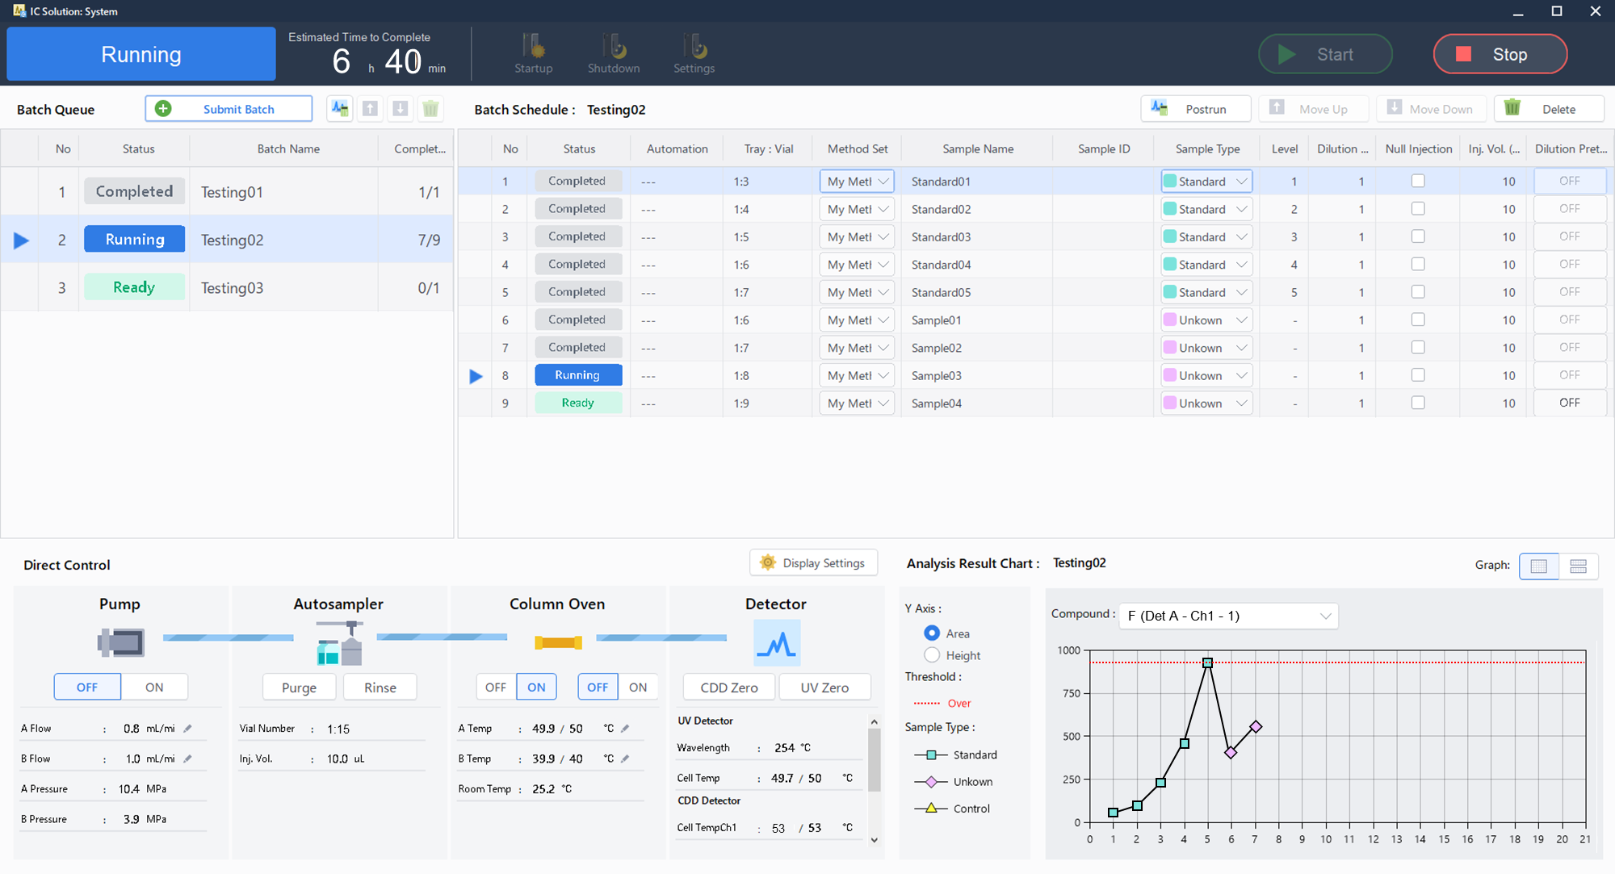Open Postrun analysis from the Batch Queue toolbar
Viewport: 1615px width, 886px height.
(x=339, y=108)
